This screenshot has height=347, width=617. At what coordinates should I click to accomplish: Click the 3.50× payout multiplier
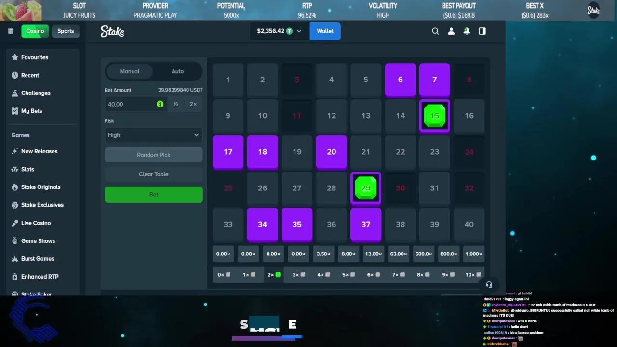[x=323, y=254]
